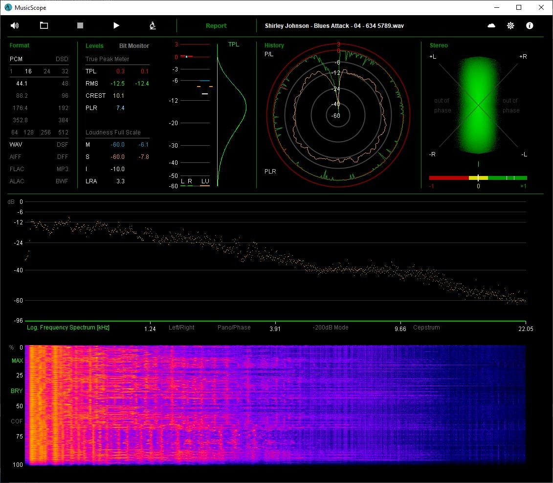The width and height of the screenshot is (553, 483).
Task: Show app info via info icon
Action: [x=530, y=25]
